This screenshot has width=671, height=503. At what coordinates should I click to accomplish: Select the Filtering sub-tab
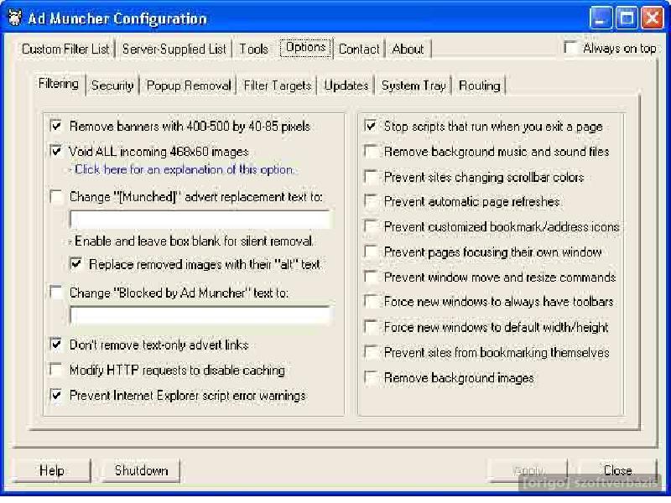click(x=59, y=83)
